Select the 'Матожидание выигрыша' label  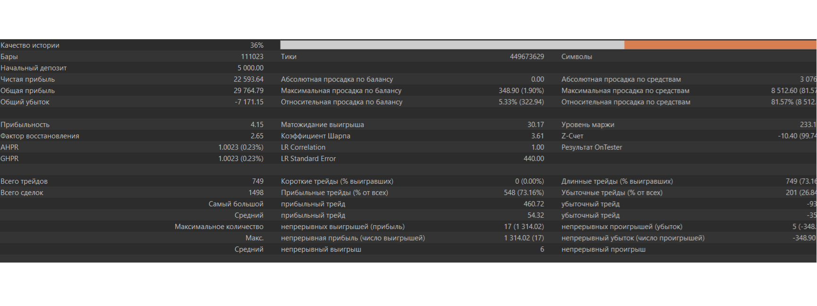click(x=323, y=125)
